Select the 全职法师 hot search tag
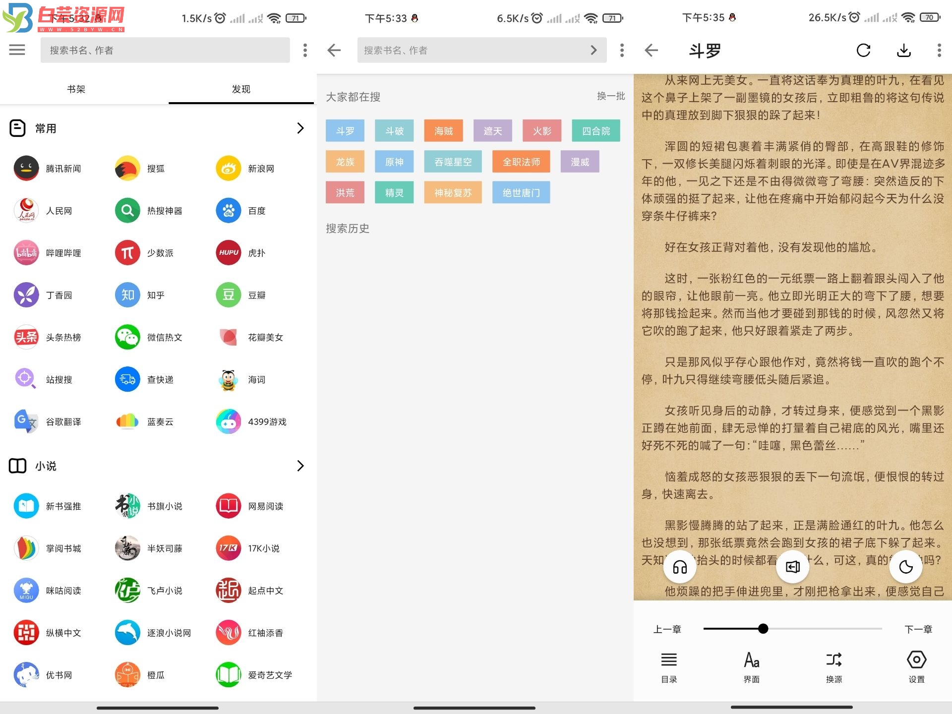952x714 pixels. point(521,162)
